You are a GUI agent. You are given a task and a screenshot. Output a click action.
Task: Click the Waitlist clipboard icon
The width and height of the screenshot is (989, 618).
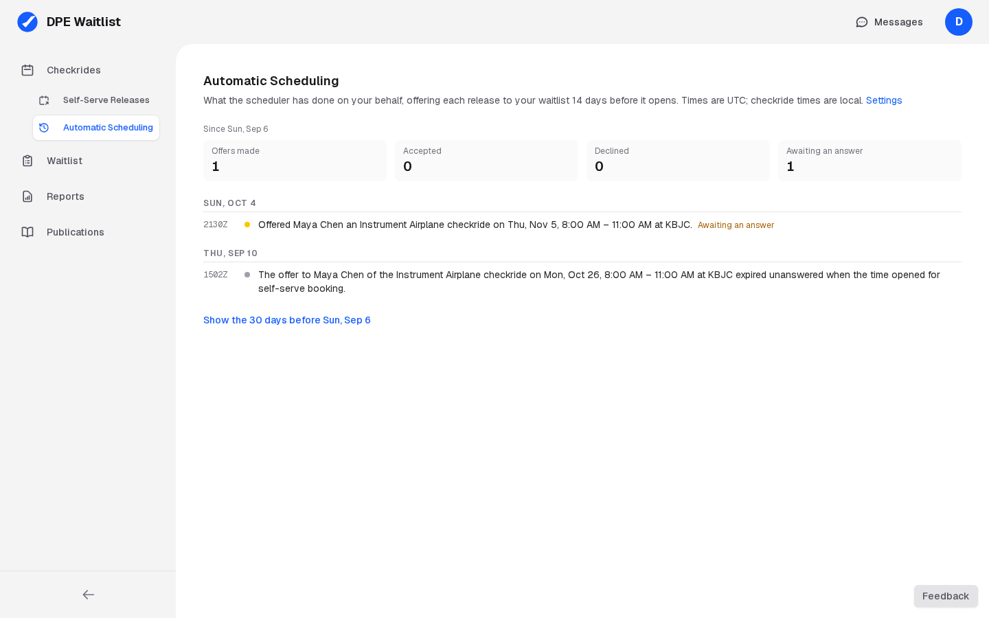coord(27,161)
